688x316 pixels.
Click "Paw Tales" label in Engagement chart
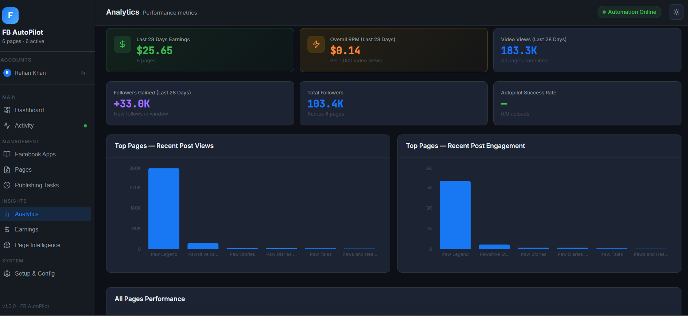(612, 254)
